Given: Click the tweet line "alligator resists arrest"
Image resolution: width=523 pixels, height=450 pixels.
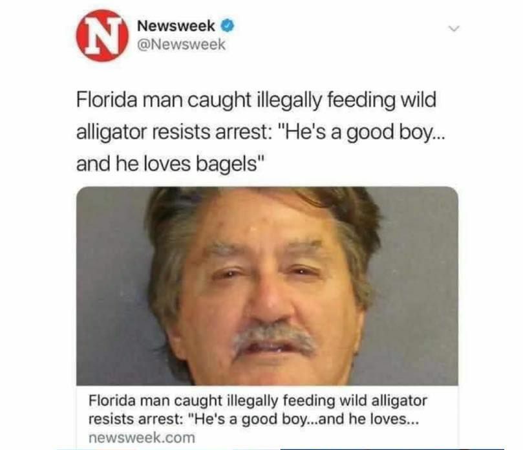Looking at the screenshot, I should click(173, 132).
